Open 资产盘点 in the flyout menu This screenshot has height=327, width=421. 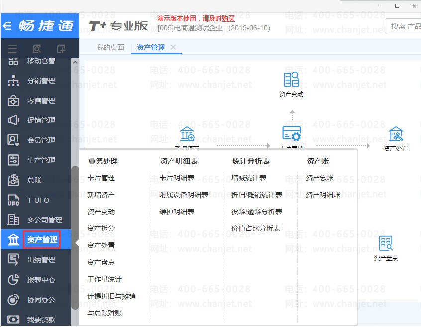click(101, 262)
